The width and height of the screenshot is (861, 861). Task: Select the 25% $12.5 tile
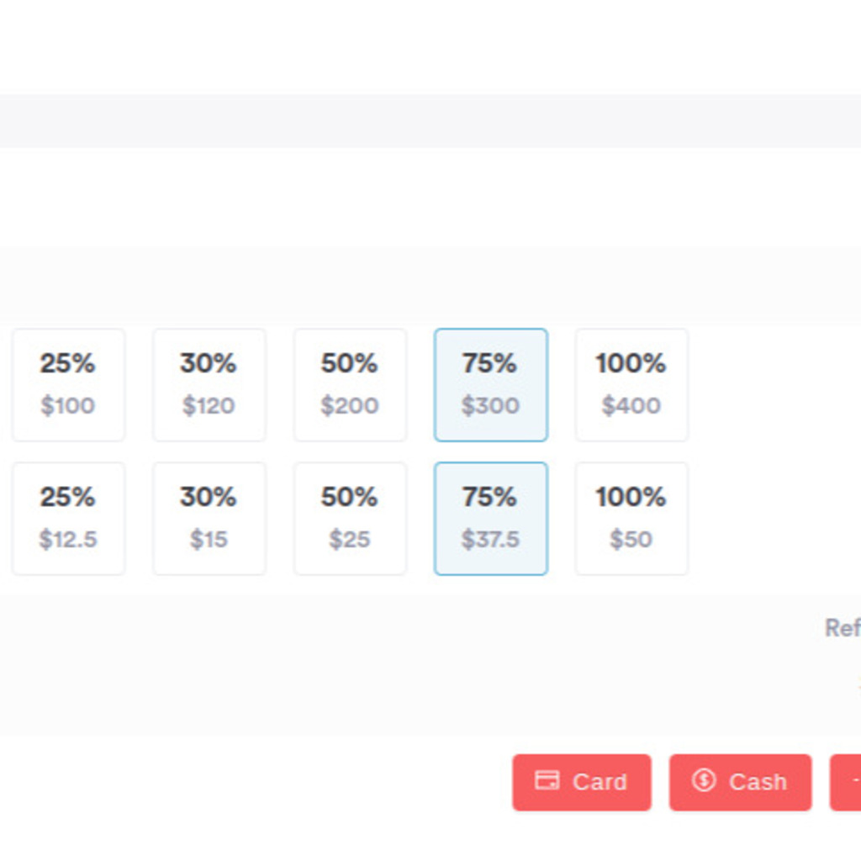pyautogui.click(x=69, y=519)
